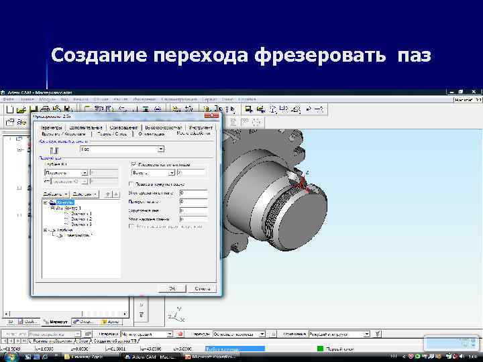Click the down-arrow reorder button above contour tree
The height and width of the screenshot is (362, 483).
[x=116, y=194]
